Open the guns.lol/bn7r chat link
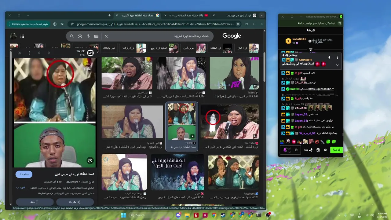 tap(321, 89)
